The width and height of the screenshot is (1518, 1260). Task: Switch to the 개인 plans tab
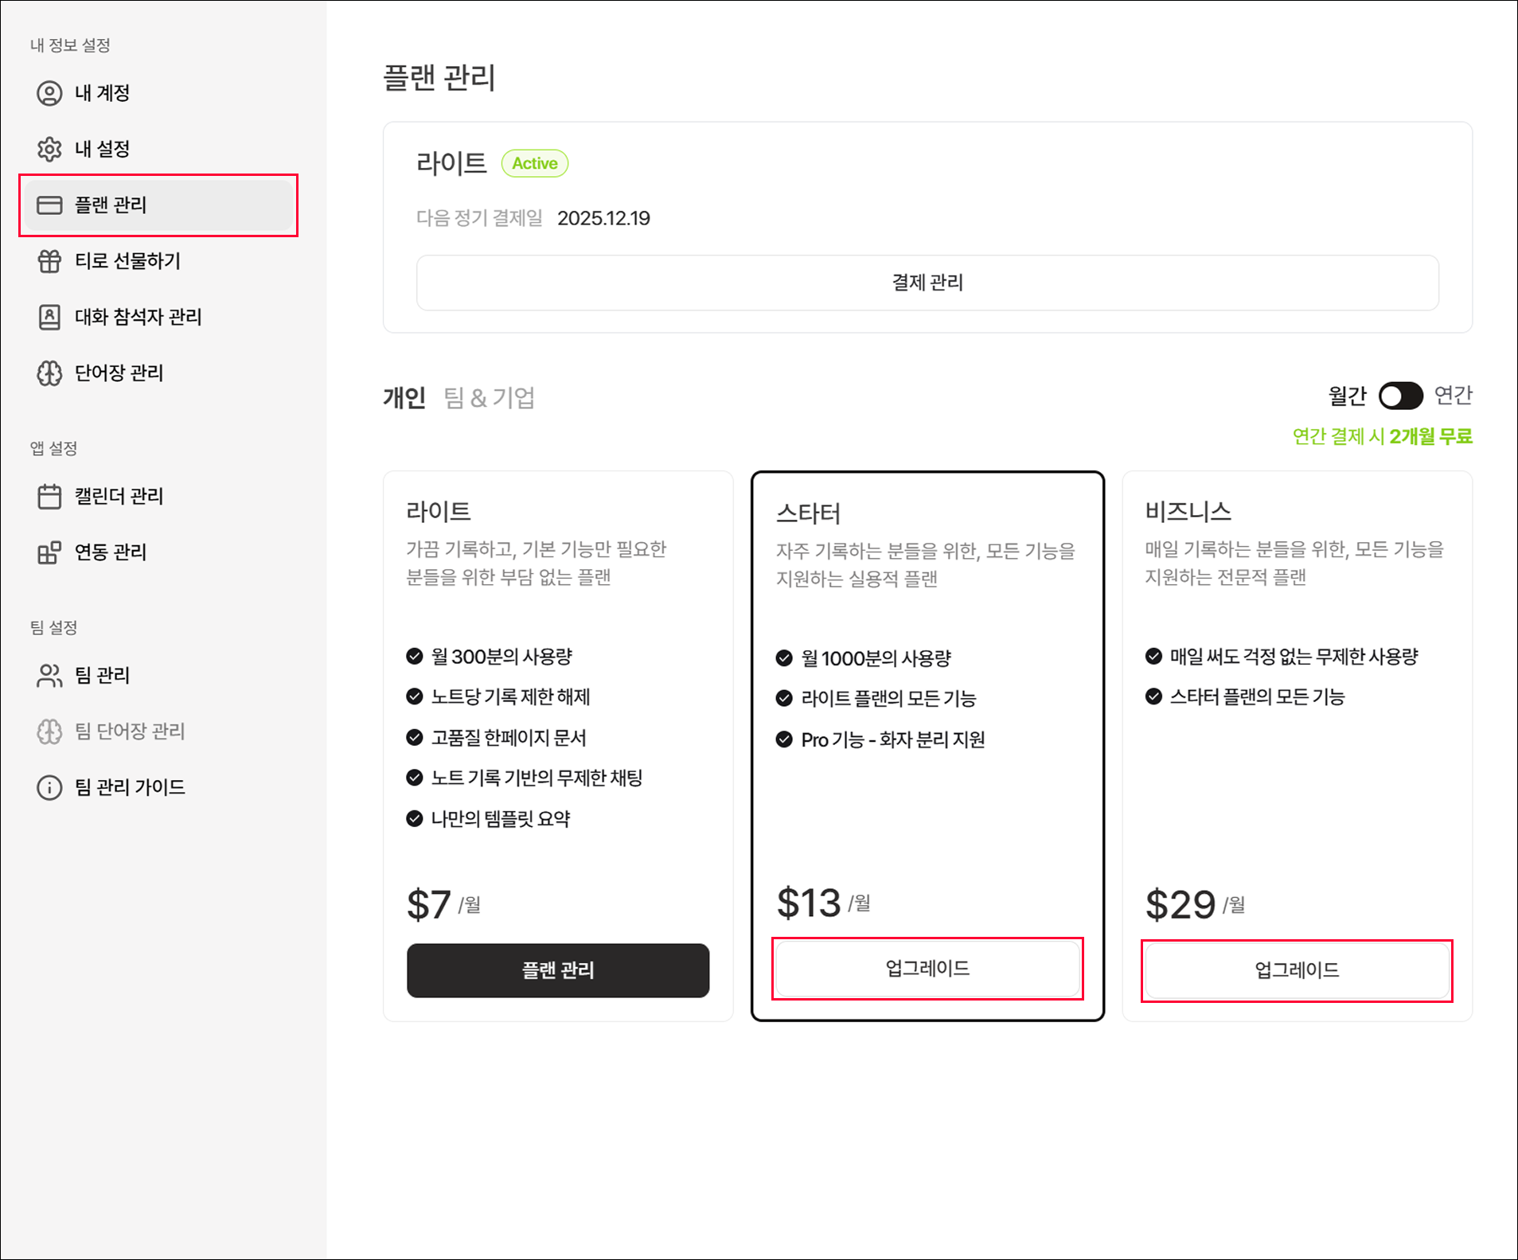coord(404,397)
